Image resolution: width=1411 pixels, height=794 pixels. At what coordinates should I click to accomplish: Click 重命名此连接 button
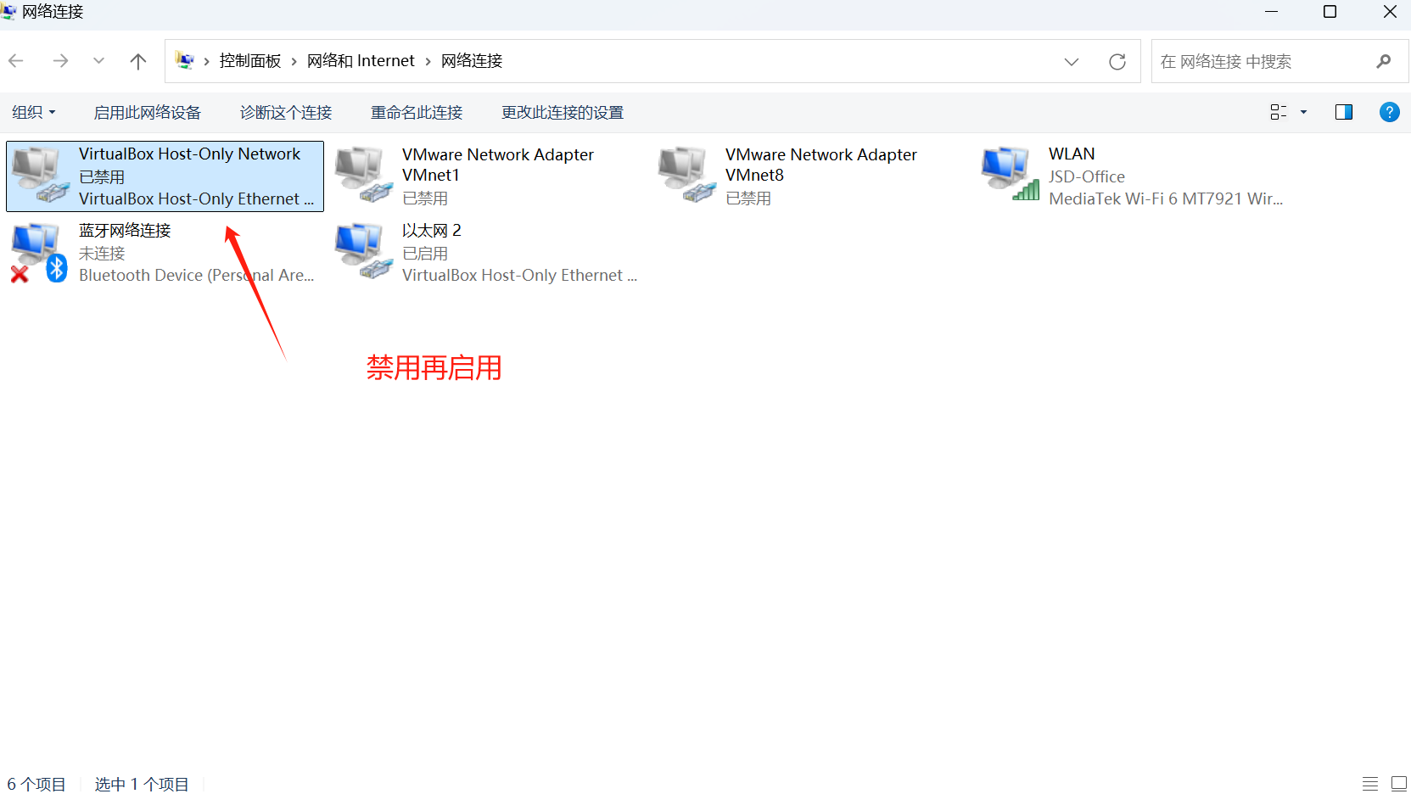point(417,112)
